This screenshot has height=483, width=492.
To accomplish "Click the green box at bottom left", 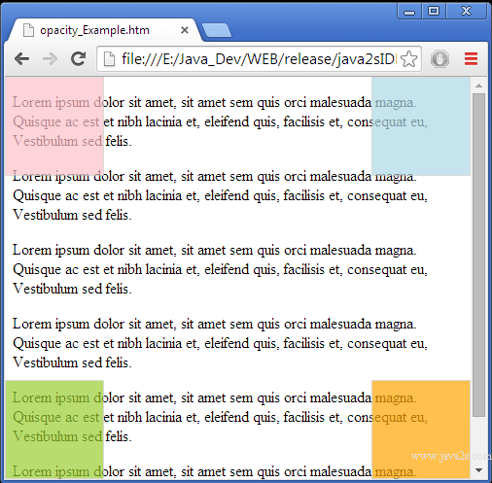I will 54,430.
